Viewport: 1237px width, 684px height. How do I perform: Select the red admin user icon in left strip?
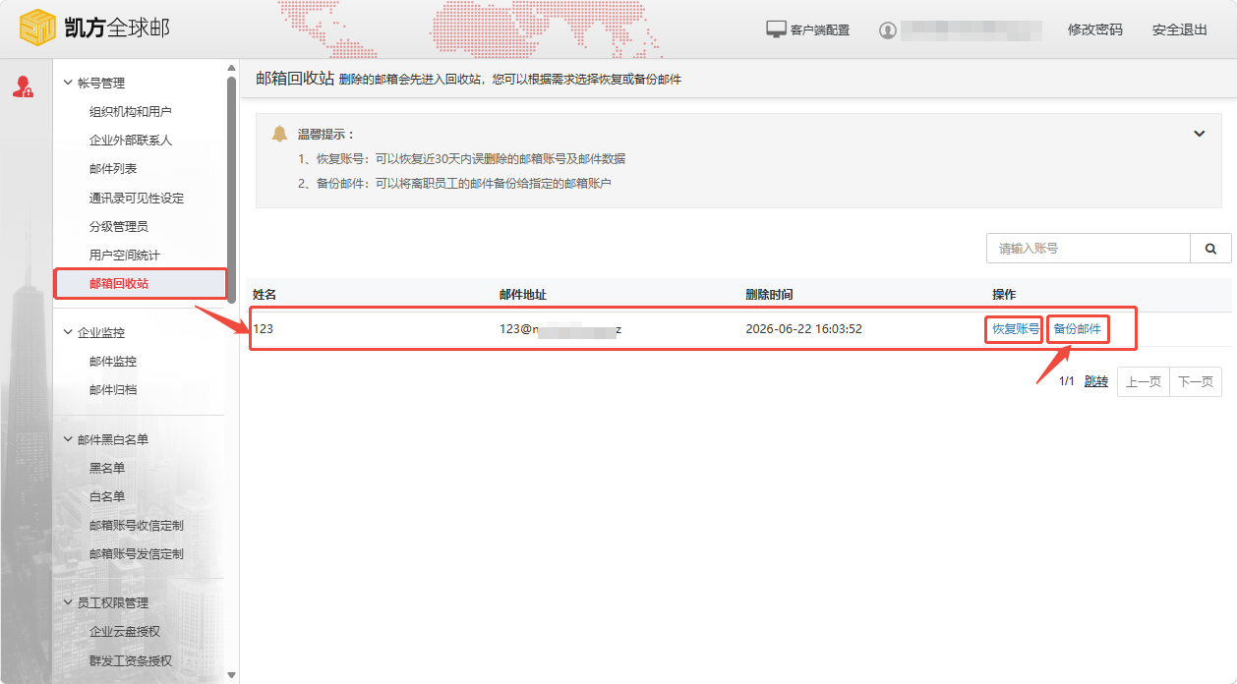click(23, 86)
